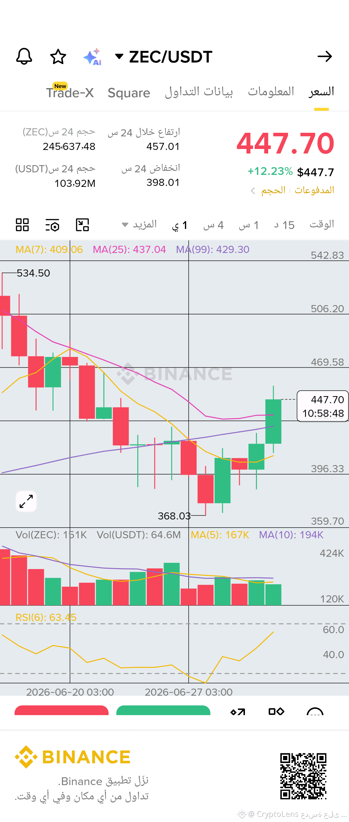Tap volume MA(10): 194K label
349x822 pixels.
[x=291, y=535]
